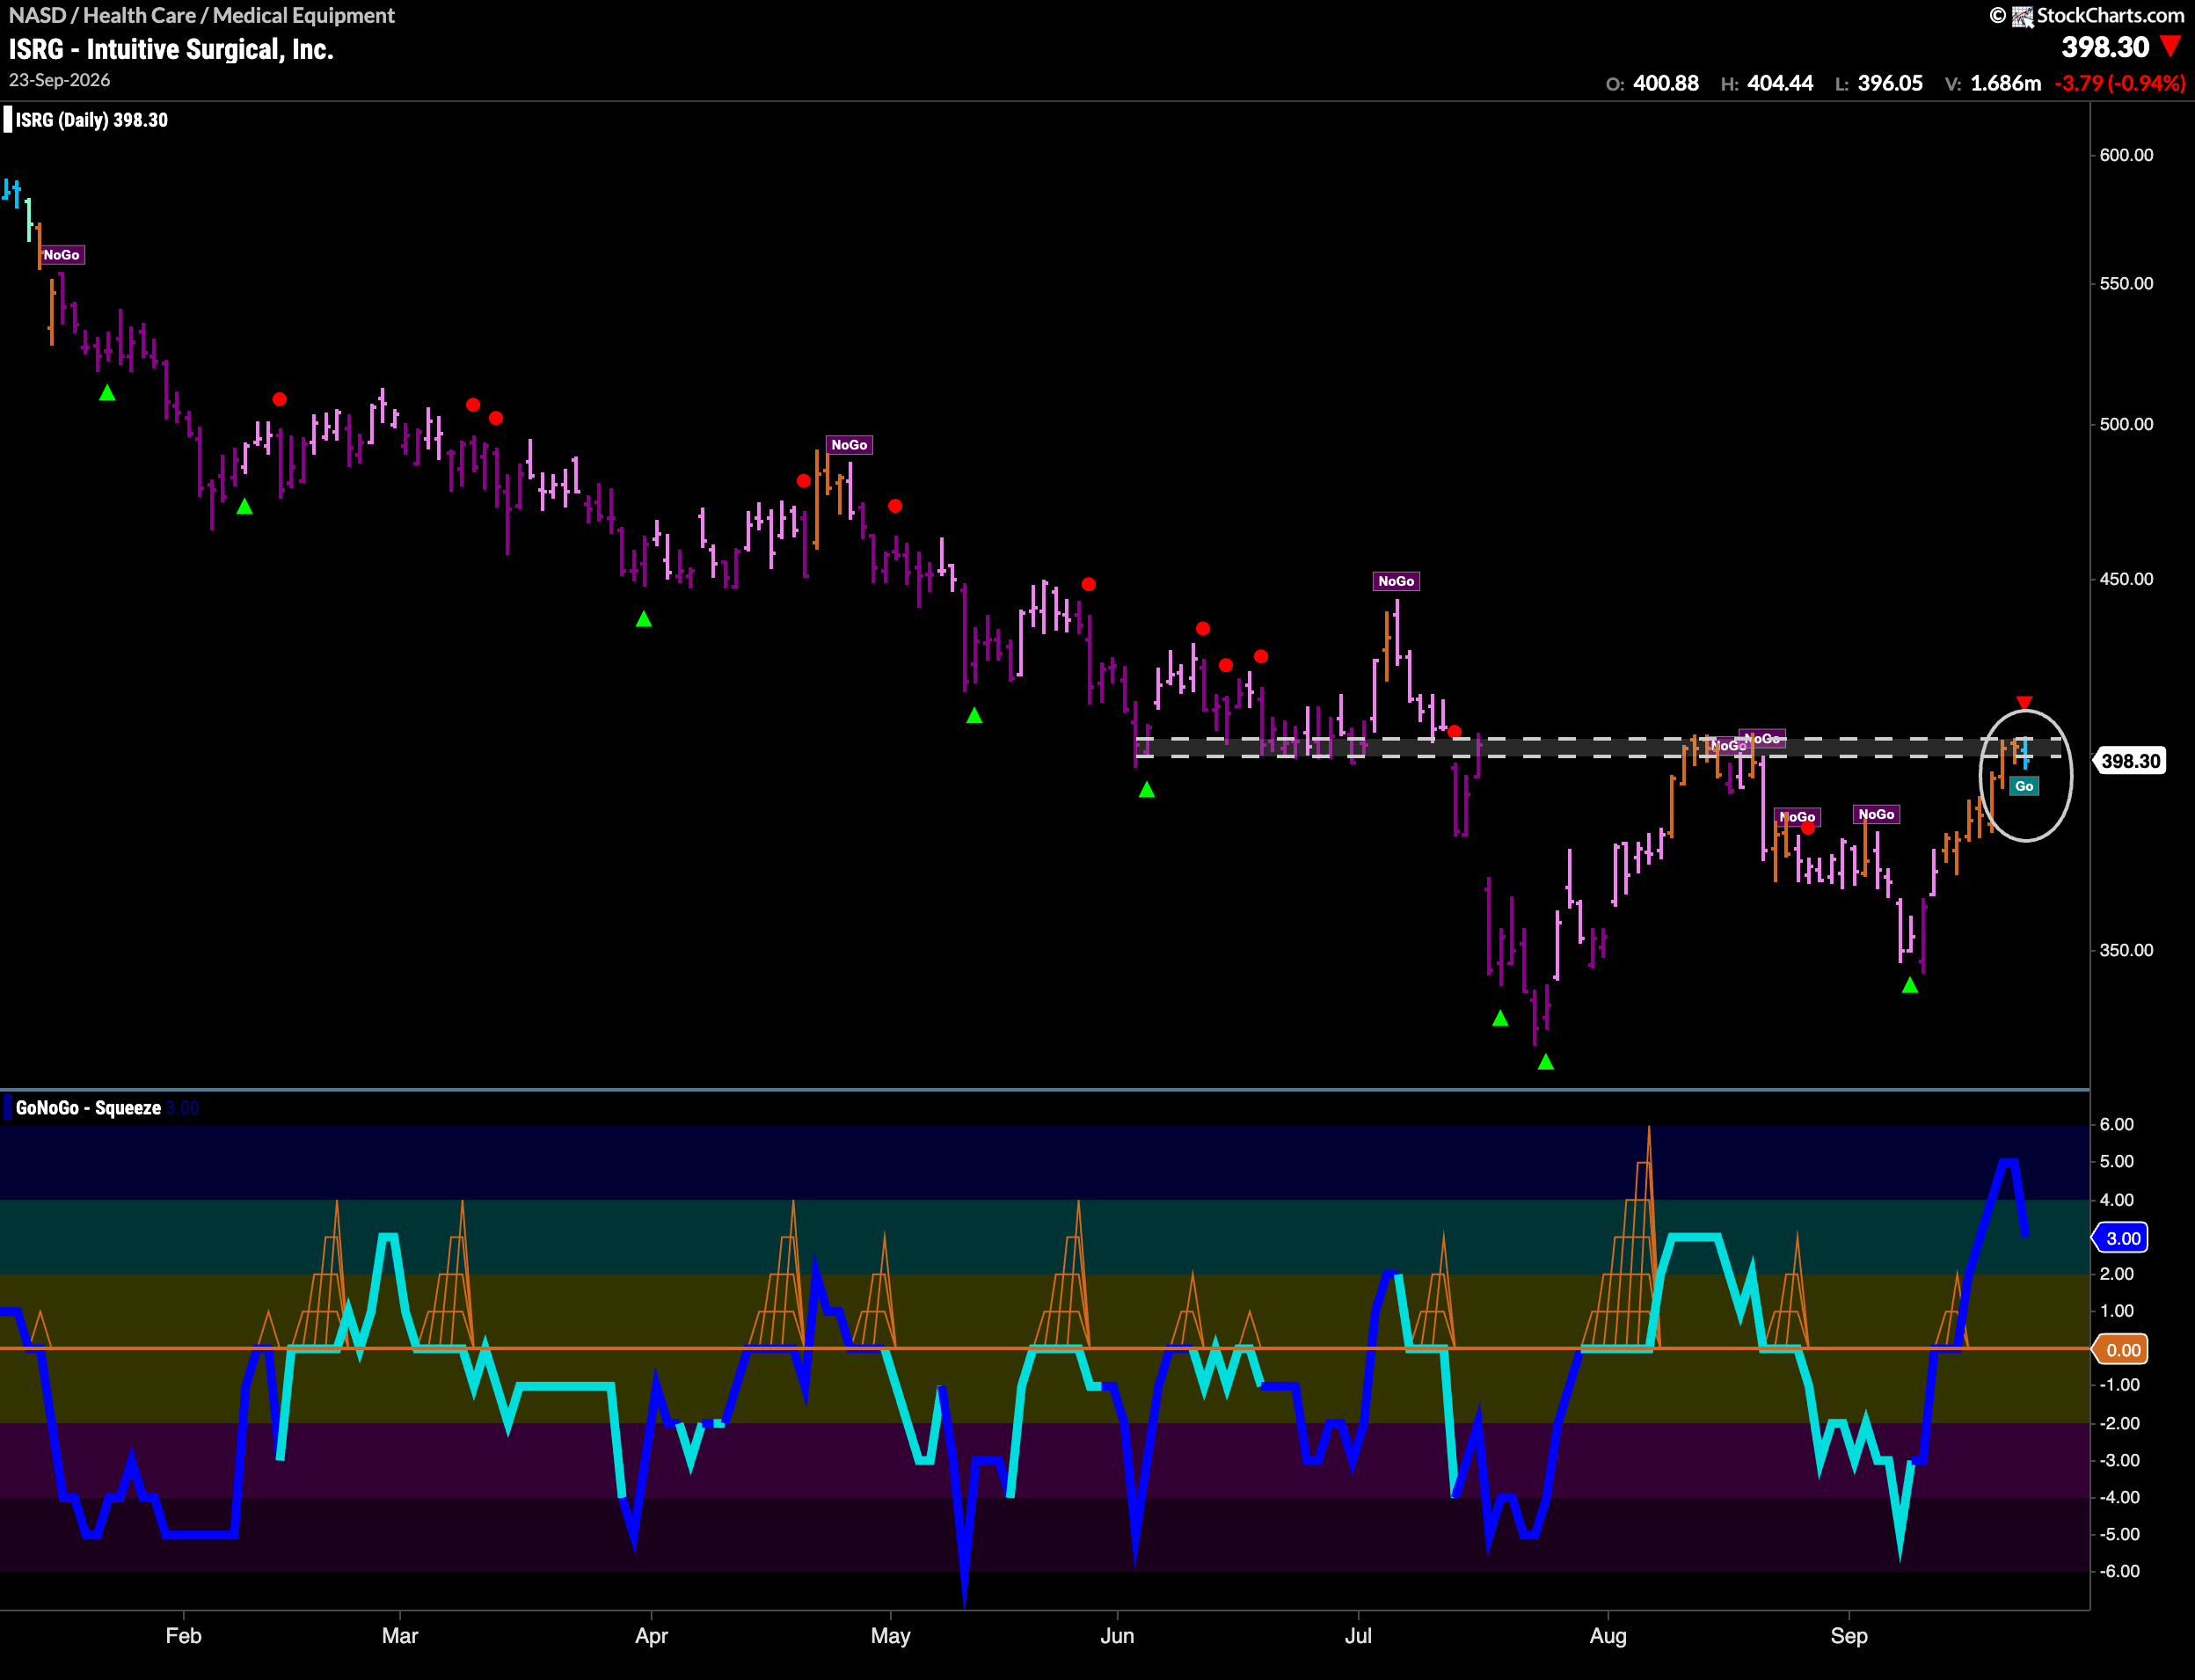Image resolution: width=2195 pixels, height=1680 pixels.
Task: Click the green up triangle below the mid-February low
Action: 244,507
